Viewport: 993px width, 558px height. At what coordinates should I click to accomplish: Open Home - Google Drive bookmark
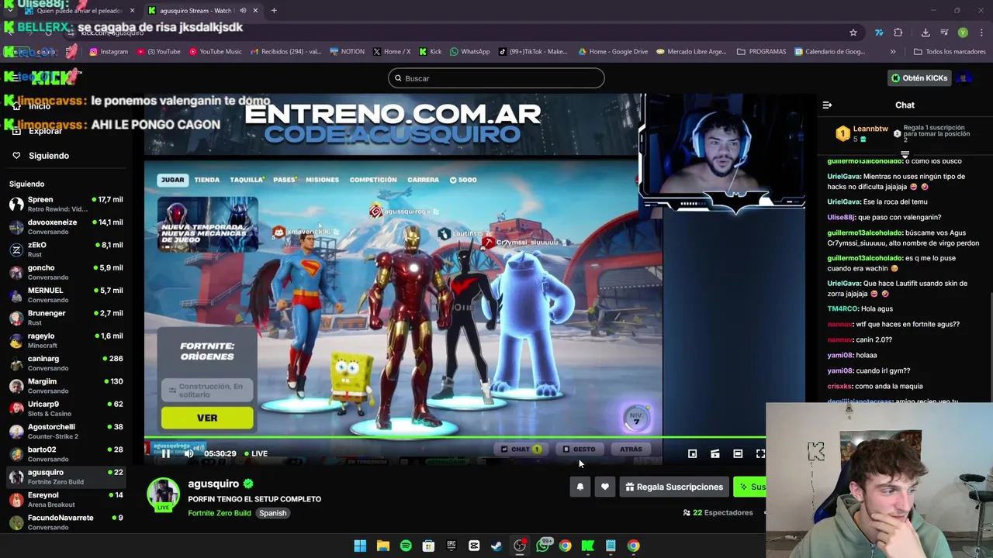click(613, 52)
